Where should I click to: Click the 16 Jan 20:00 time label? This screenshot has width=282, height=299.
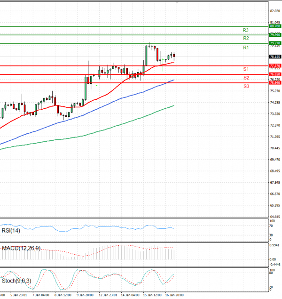(174, 295)
